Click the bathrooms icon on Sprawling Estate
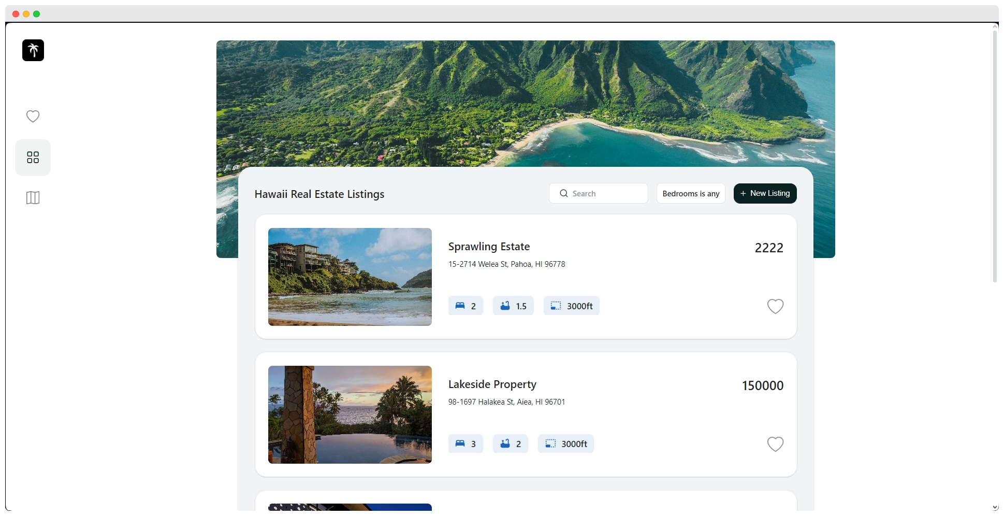1004x516 pixels. coord(505,306)
